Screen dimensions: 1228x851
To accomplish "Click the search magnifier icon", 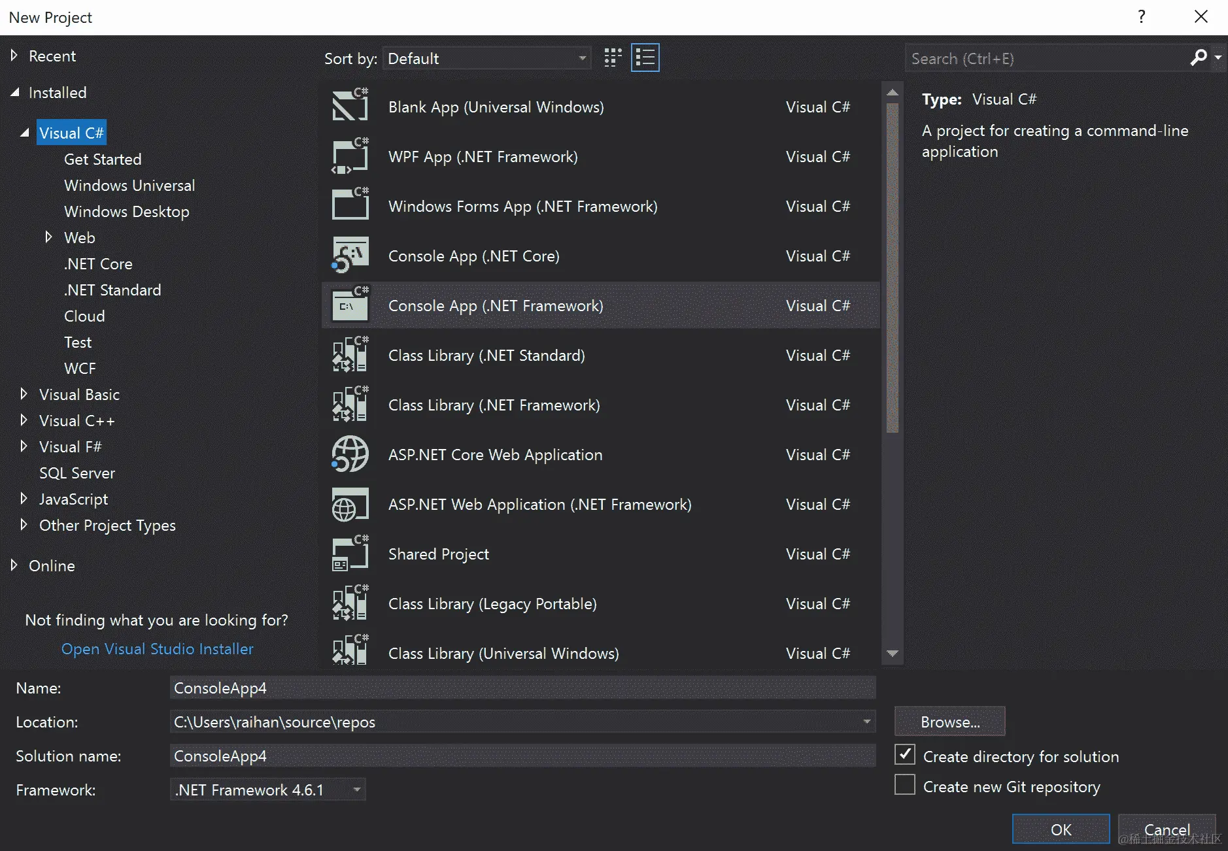I will (1199, 58).
